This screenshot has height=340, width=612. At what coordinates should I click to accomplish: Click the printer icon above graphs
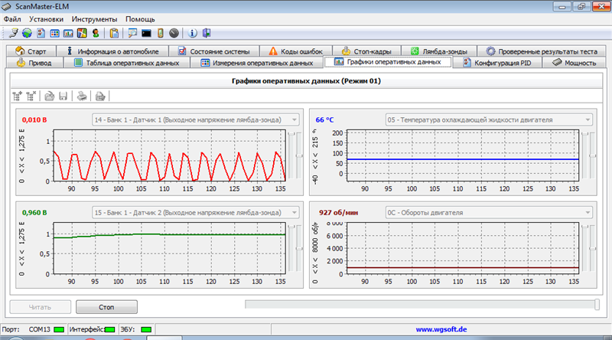coord(82,96)
